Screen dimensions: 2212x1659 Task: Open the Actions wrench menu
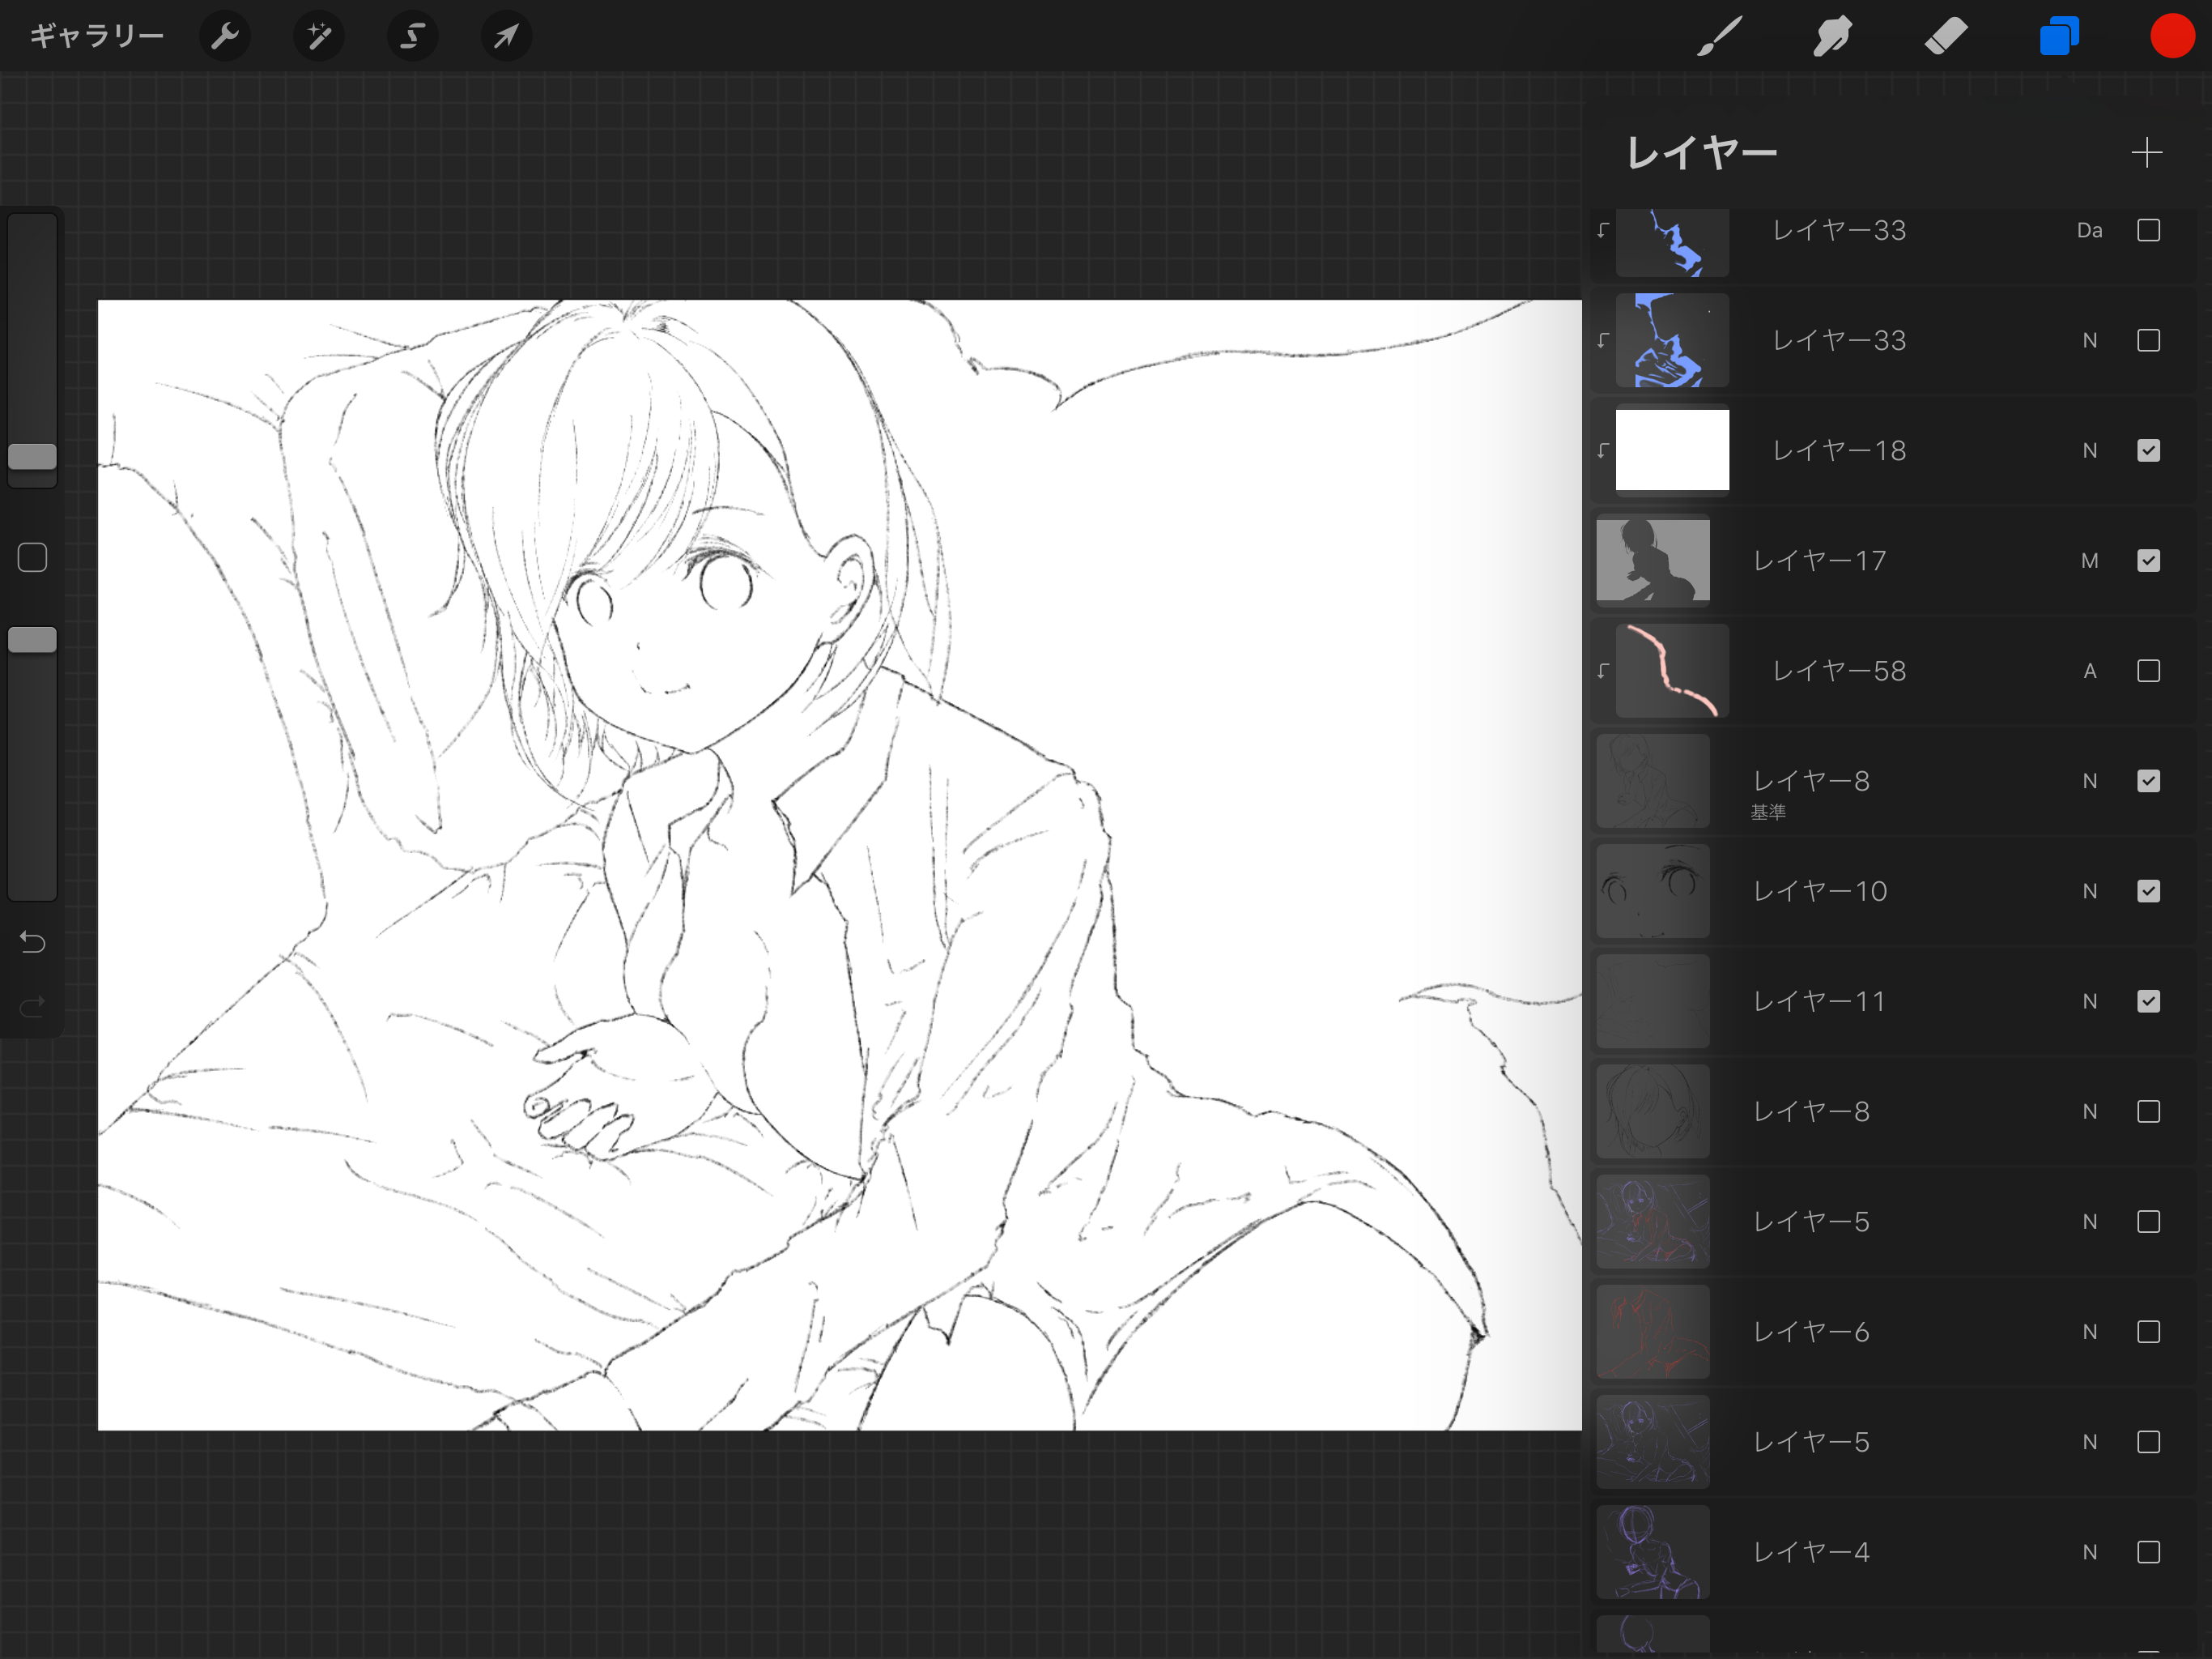tap(224, 36)
